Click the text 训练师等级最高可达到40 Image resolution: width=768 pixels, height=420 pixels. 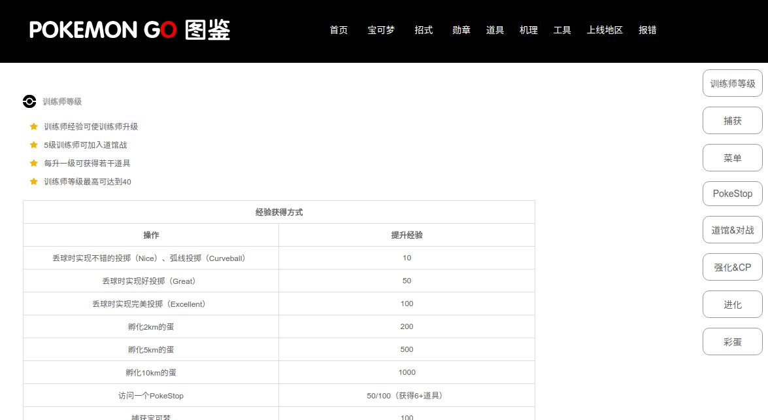(x=88, y=182)
